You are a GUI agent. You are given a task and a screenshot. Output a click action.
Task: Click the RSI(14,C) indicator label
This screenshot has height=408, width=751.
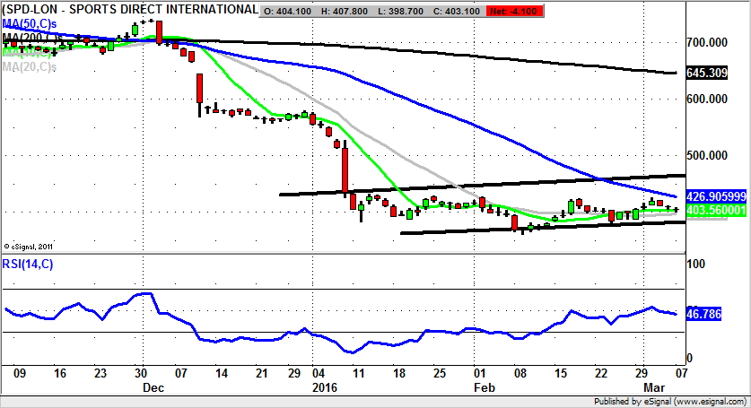coord(27,264)
